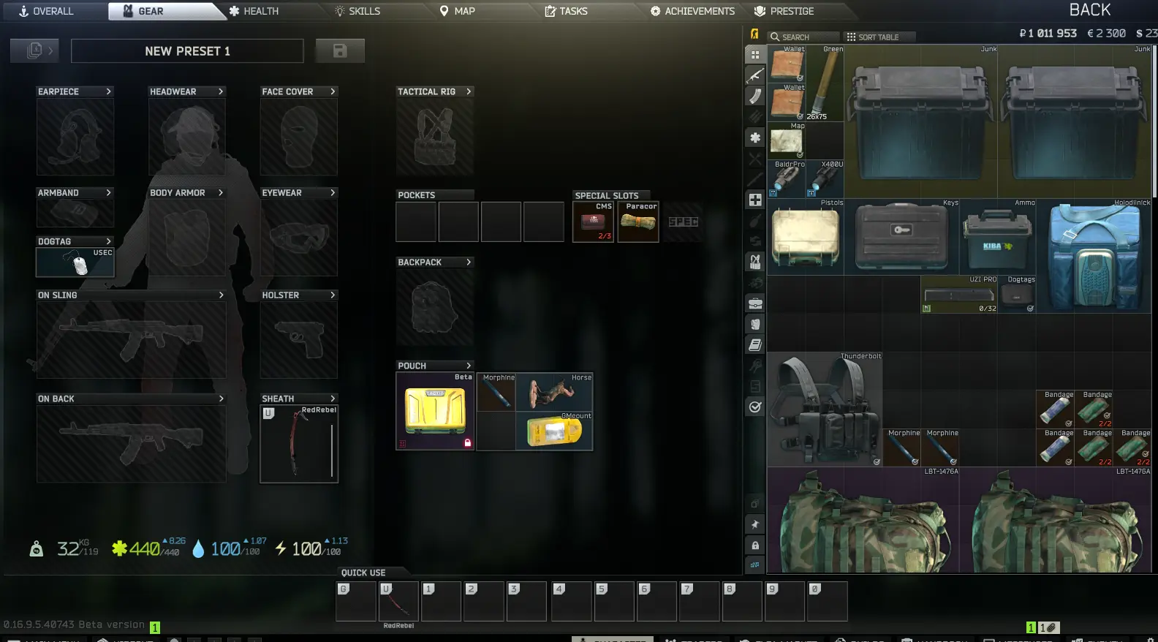Click the stash SEARCH field
Screen dimensions: 1158x642
point(803,37)
